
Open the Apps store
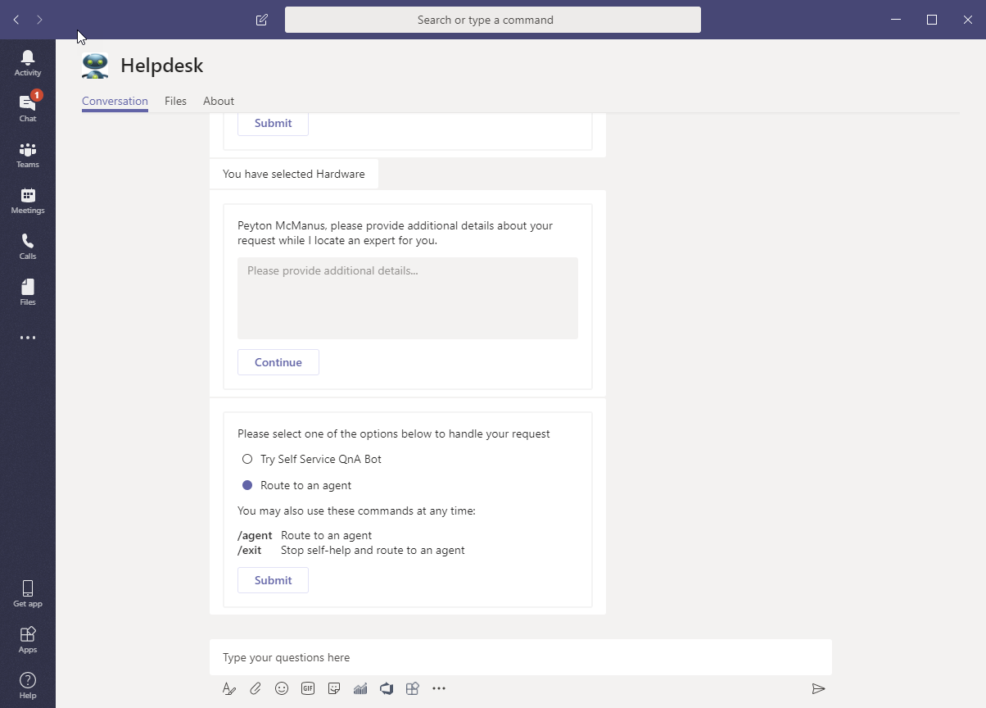pyautogui.click(x=28, y=639)
